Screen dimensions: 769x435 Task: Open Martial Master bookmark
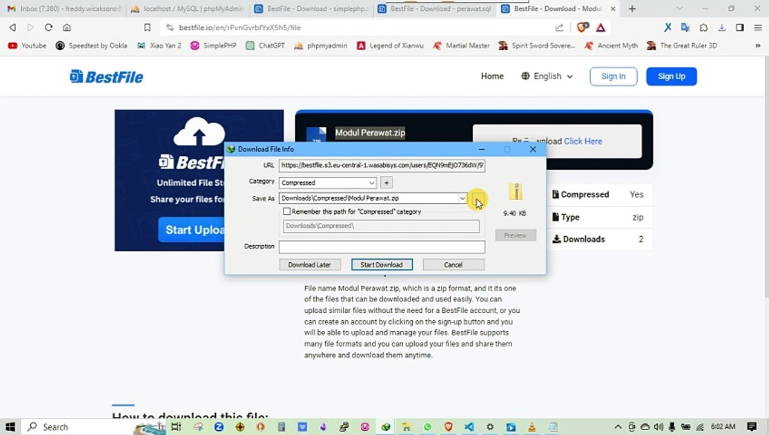(x=461, y=45)
